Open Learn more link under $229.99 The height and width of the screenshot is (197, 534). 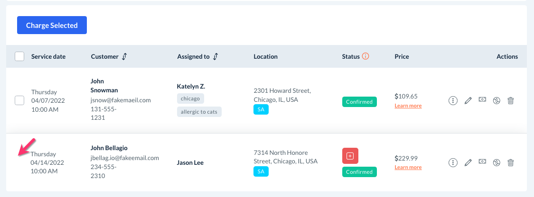point(408,168)
